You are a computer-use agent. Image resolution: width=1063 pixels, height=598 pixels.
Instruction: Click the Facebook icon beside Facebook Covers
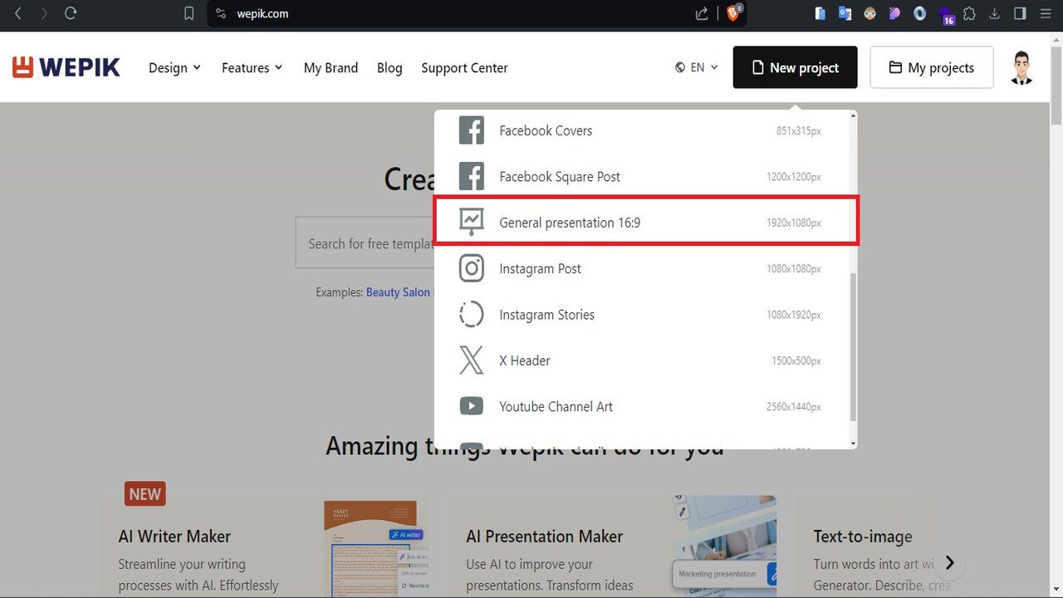(472, 130)
